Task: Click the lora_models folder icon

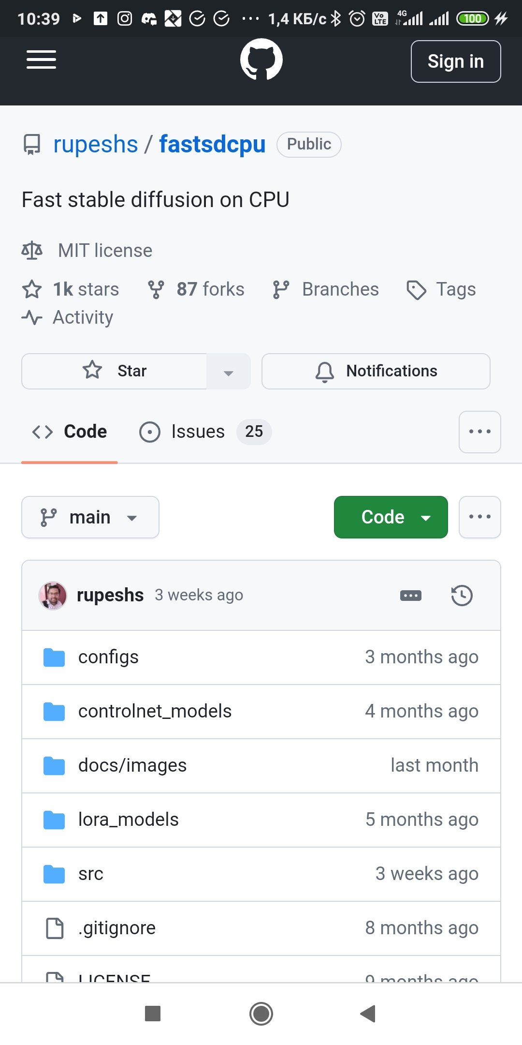Action: (54, 820)
